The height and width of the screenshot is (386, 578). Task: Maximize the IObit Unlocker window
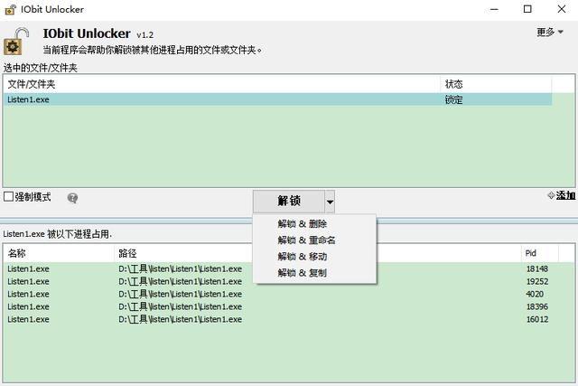(x=527, y=10)
